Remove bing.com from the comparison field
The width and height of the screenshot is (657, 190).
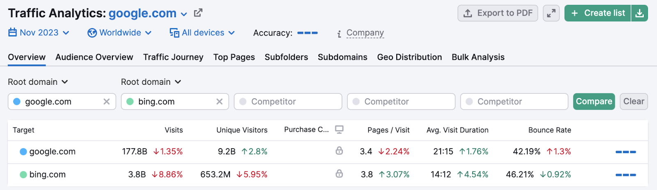tap(220, 102)
